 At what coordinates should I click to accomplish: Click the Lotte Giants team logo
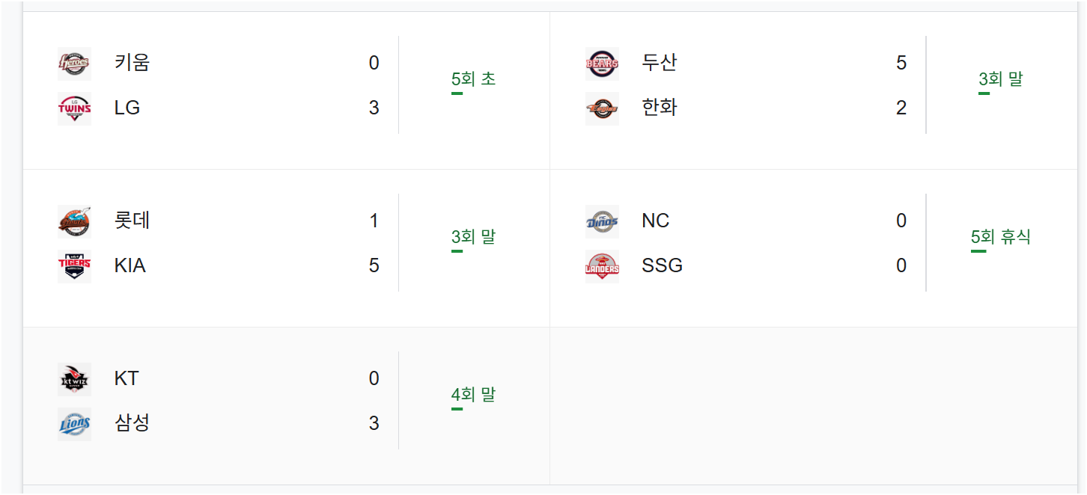click(x=74, y=221)
